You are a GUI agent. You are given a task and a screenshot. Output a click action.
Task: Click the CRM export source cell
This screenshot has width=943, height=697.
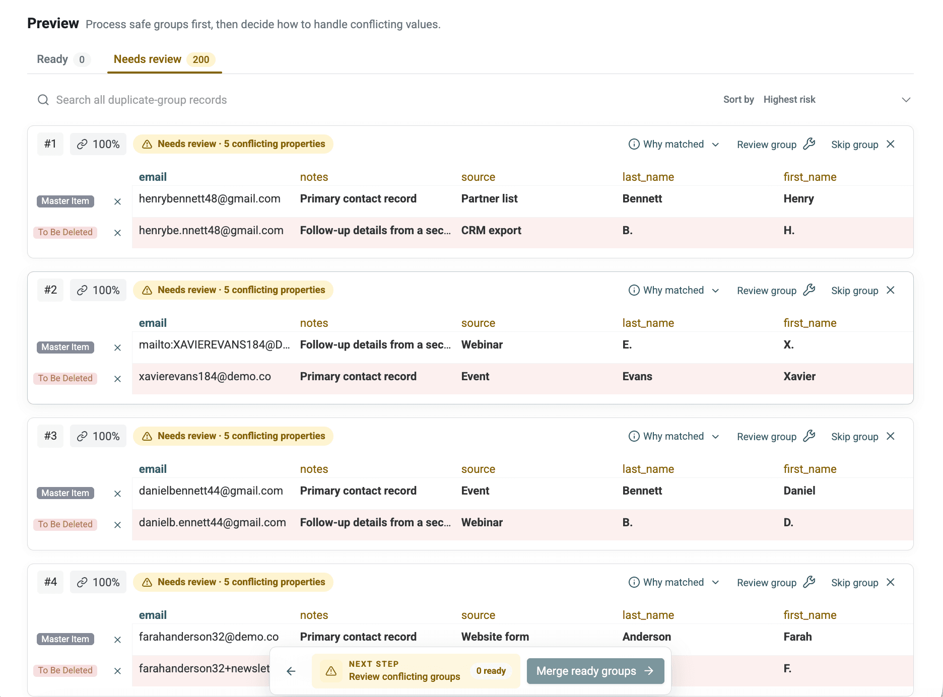[x=491, y=230]
